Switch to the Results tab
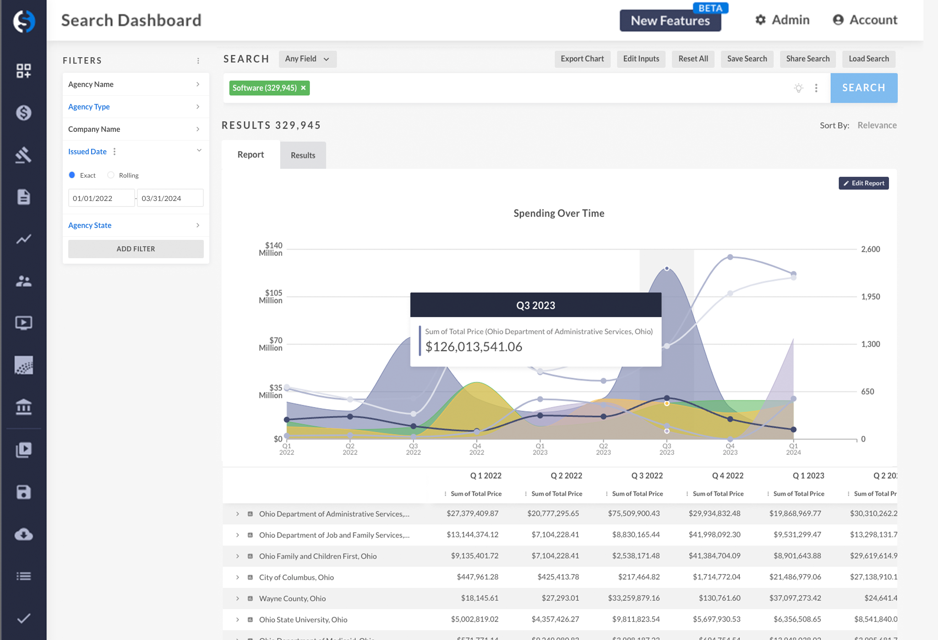The height and width of the screenshot is (640, 938). [x=303, y=155]
